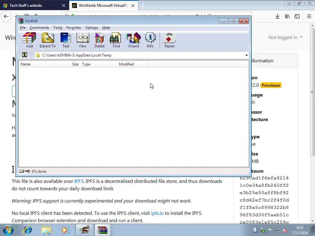The height and width of the screenshot is (236, 315).
Task: Switch to the raccoon browser taskbar button
Action: point(84,230)
